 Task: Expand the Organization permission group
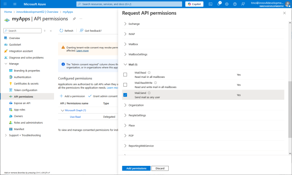click(125, 105)
